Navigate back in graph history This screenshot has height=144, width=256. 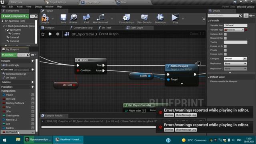click(x=50, y=34)
